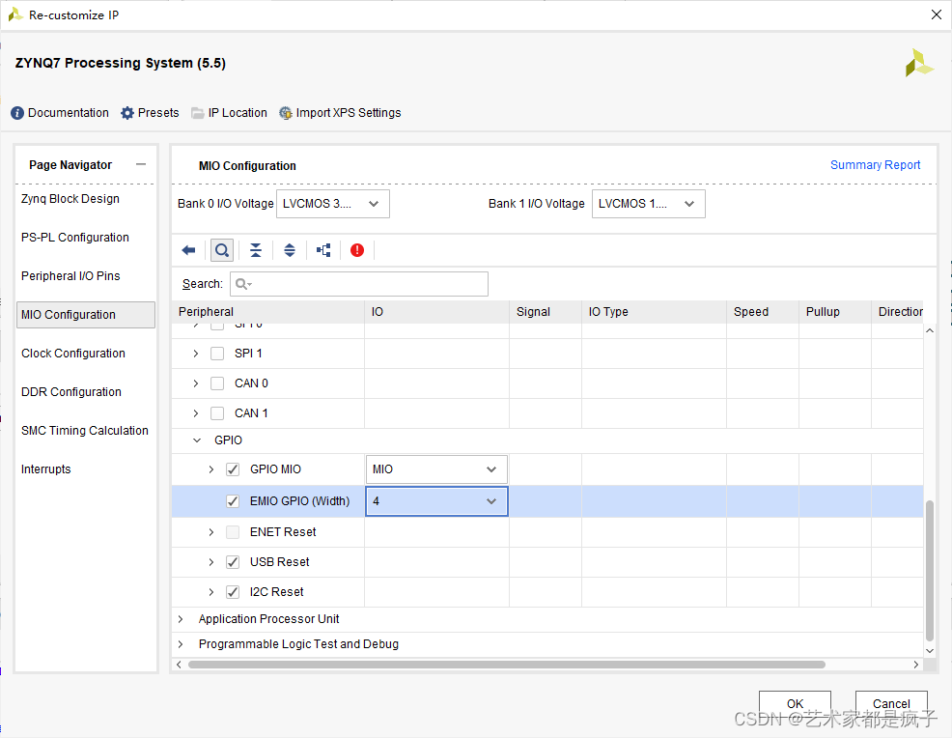Uncheck the I2C Reset checkbox
This screenshot has height=738, width=952.
pyautogui.click(x=233, y=592)
